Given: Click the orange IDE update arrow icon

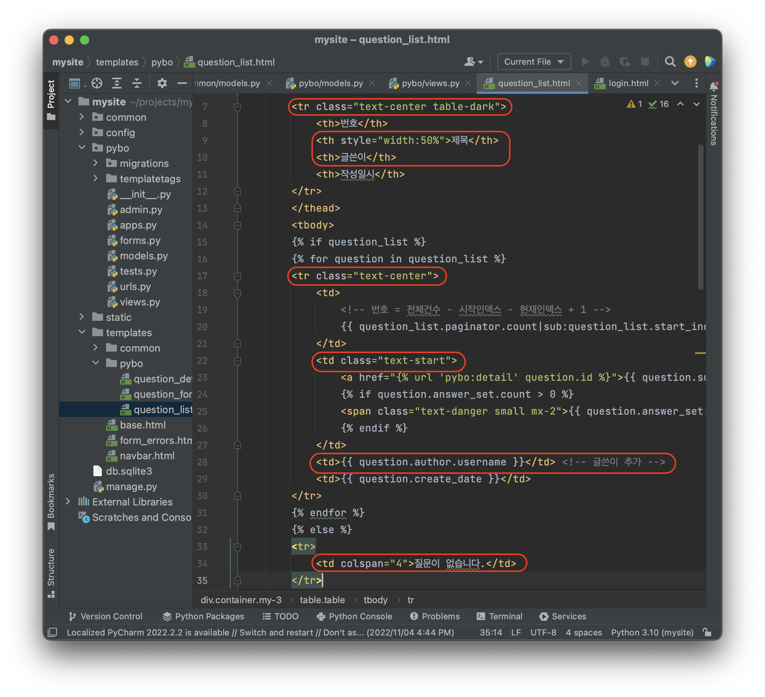Looking at the screenshot, I should (x=690, y=62).
